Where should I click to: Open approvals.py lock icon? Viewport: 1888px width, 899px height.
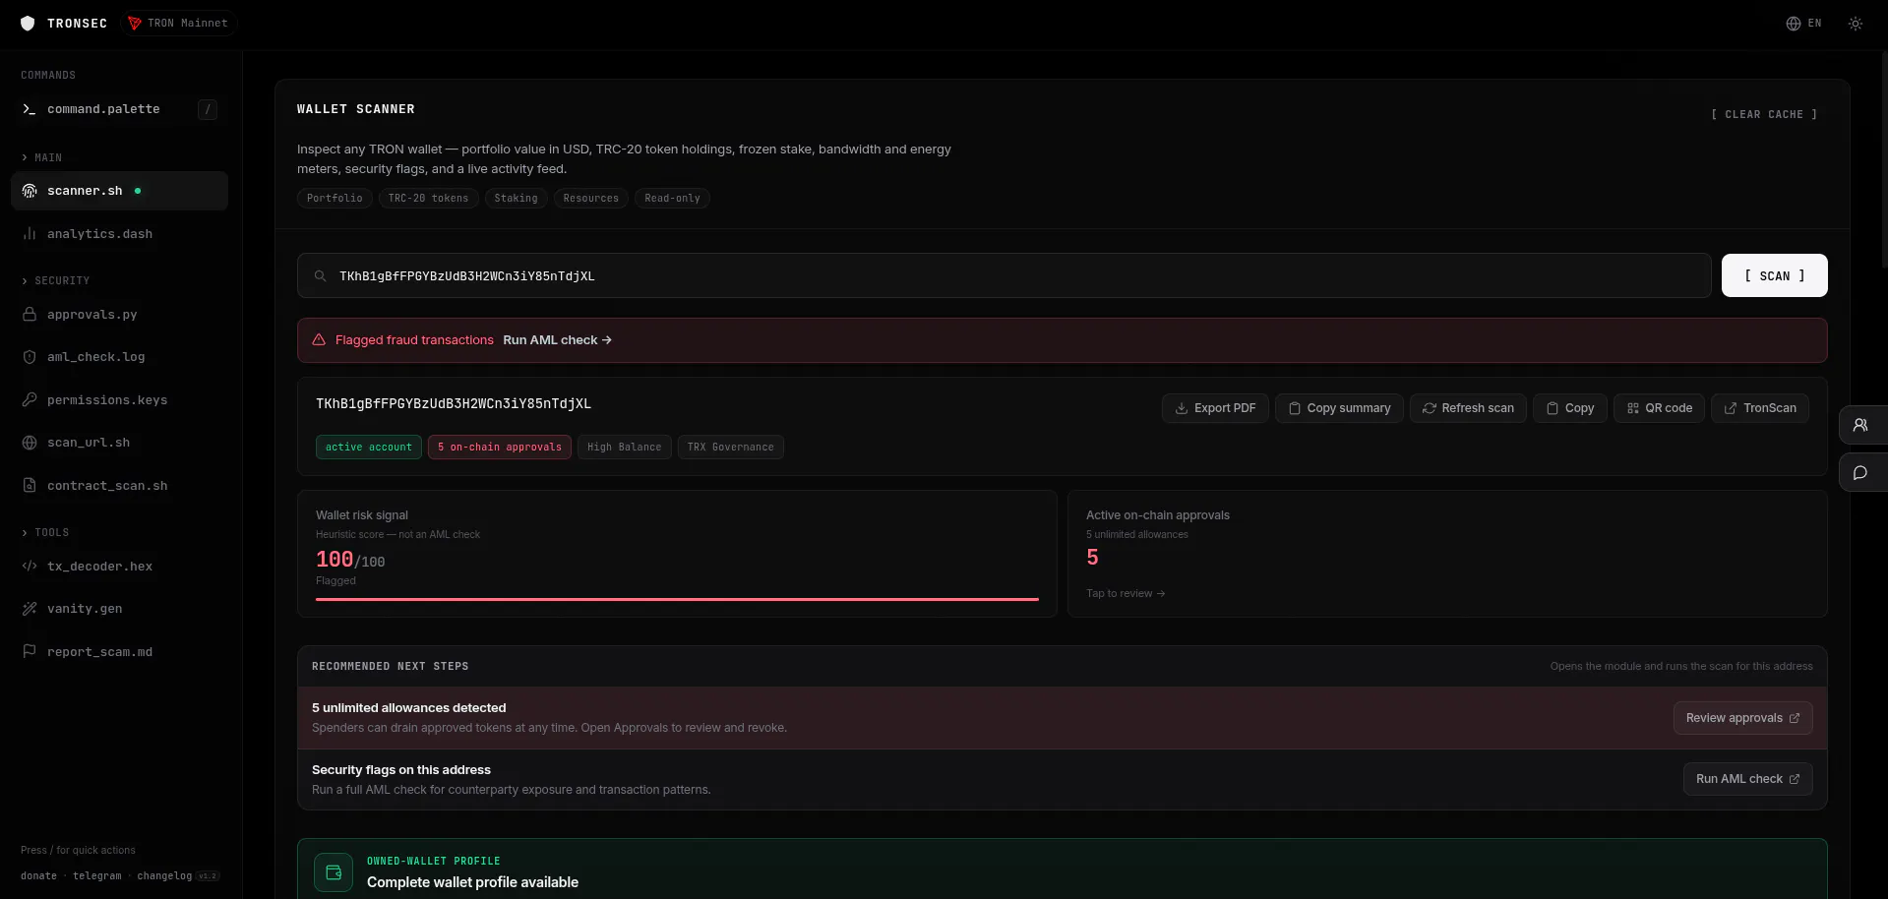point(30,315)
